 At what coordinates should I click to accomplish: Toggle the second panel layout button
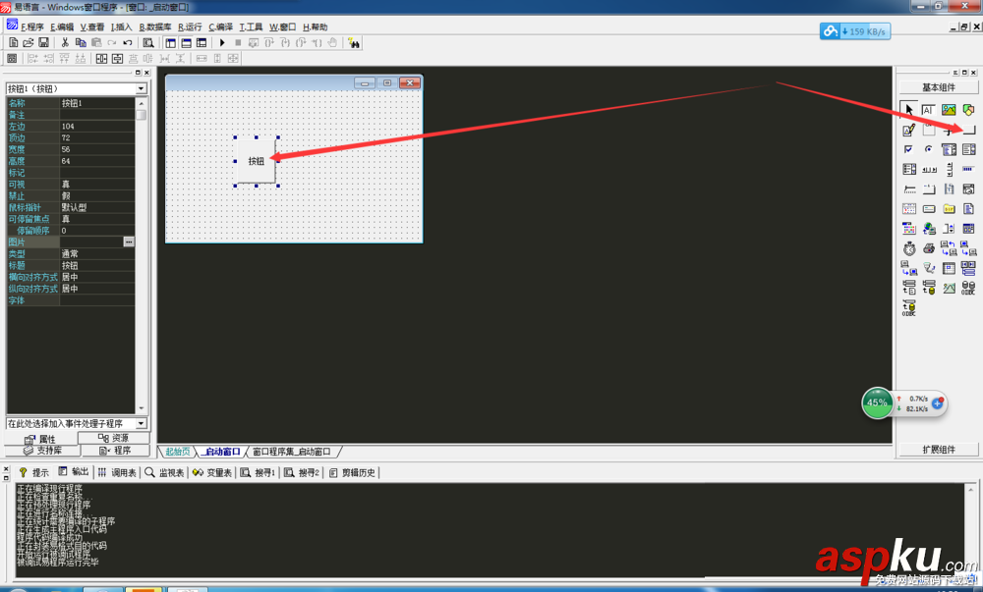pos(186,42)
